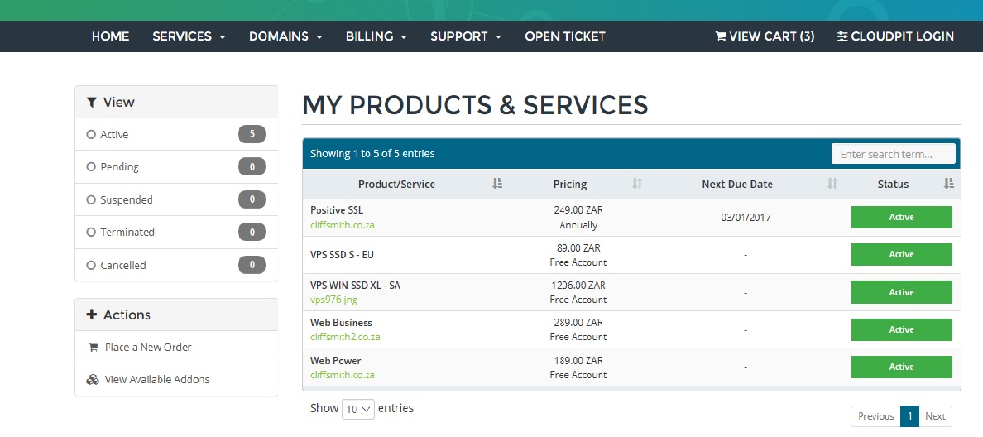The height and width of the screenshot is (437, 983).
Task: Click the sliders icon beside Cloudpit Login
Action: pos(842,36)
